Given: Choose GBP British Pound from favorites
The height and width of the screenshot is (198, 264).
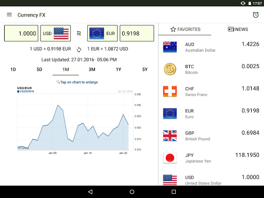Looking at the screenshot, I should pyautogui.click(x=211, y=136).
